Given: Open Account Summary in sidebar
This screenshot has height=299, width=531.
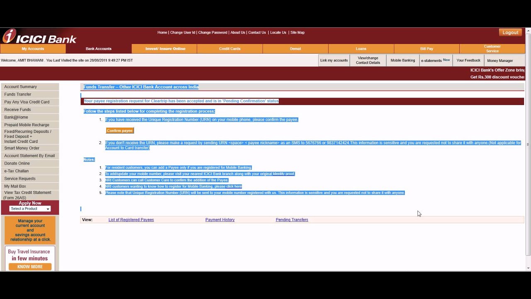Looking at the screenshot, I should (30, 87).
